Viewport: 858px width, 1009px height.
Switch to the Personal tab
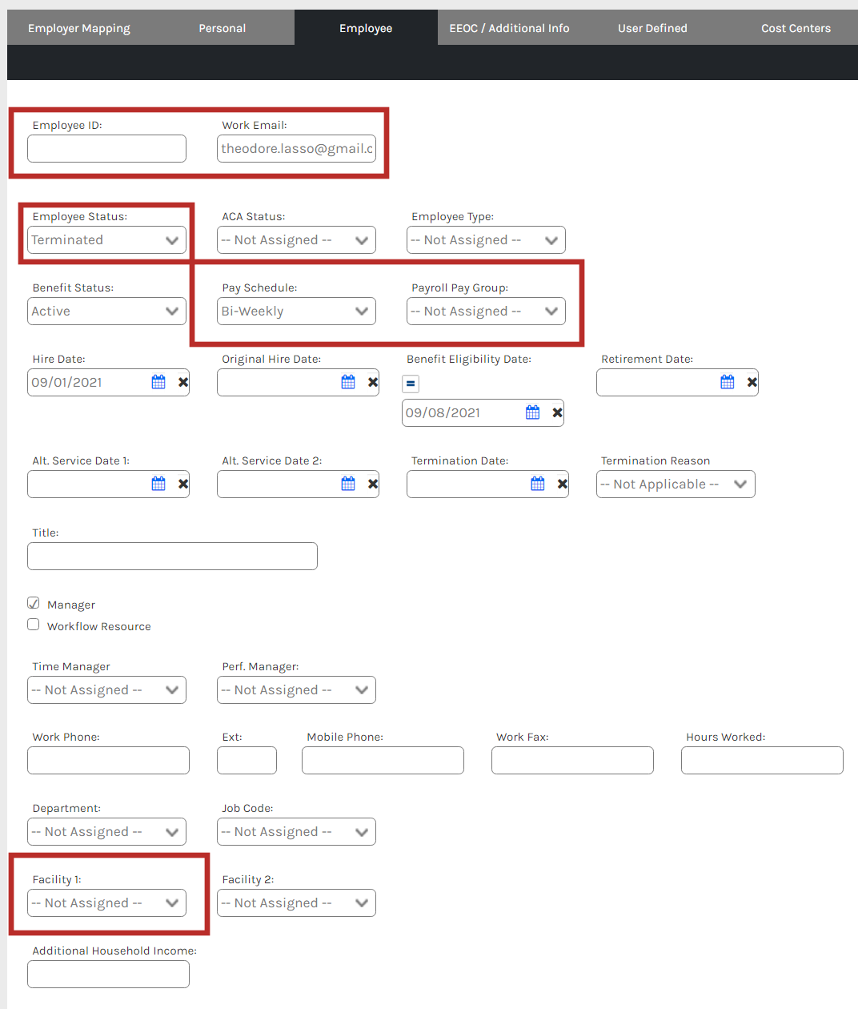(x=223, y=28)
